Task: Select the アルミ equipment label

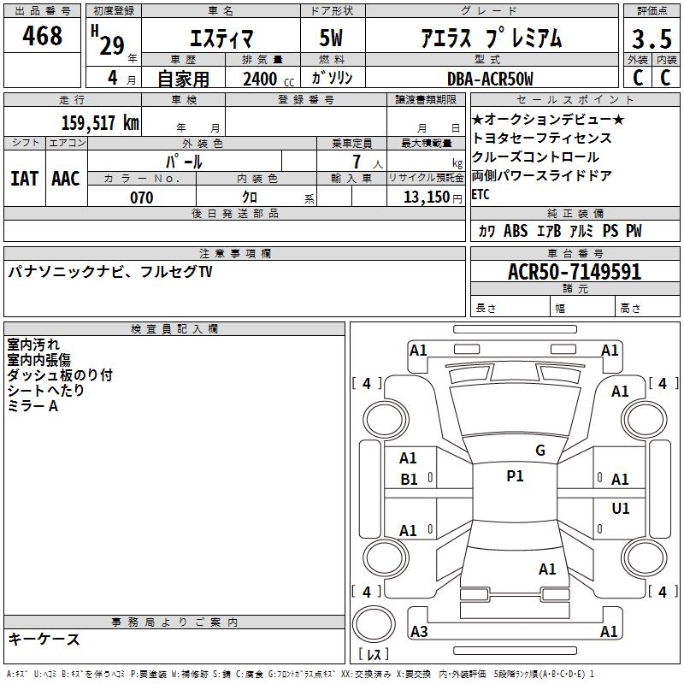Action: click(581, 231)
